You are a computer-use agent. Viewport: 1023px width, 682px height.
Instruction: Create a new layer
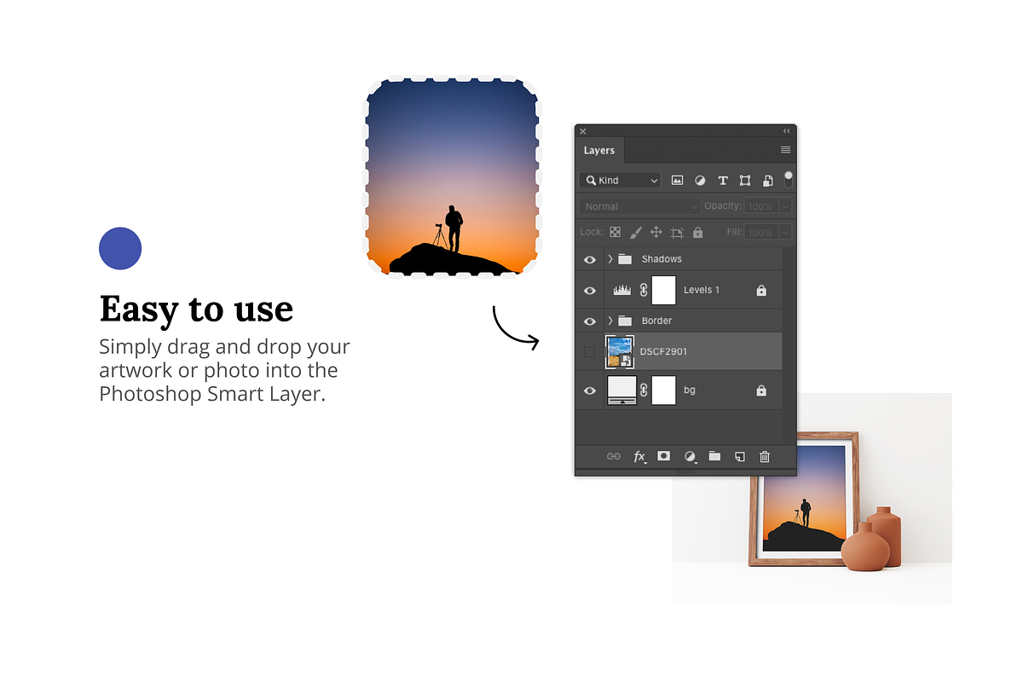740,457
